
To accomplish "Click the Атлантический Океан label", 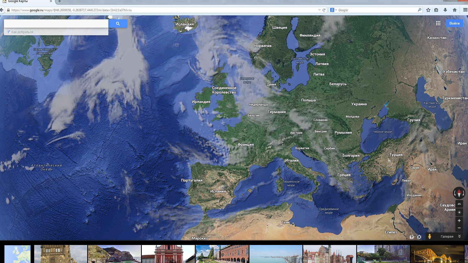I will [46, 167].
